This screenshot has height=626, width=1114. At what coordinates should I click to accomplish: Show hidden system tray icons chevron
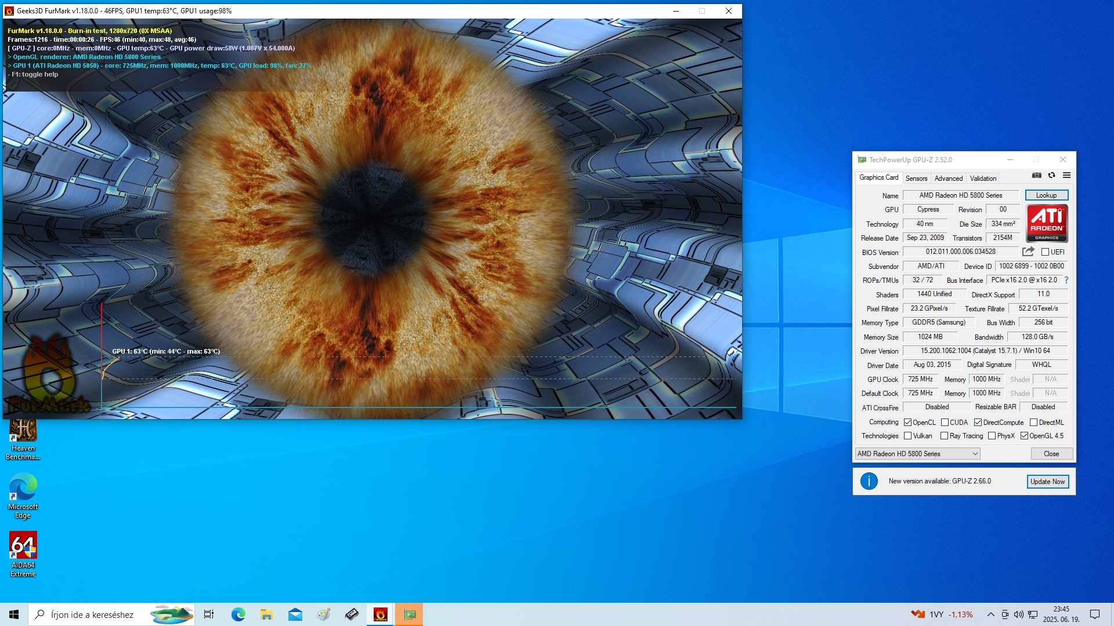pyautogui.click(x=990, y=614)
